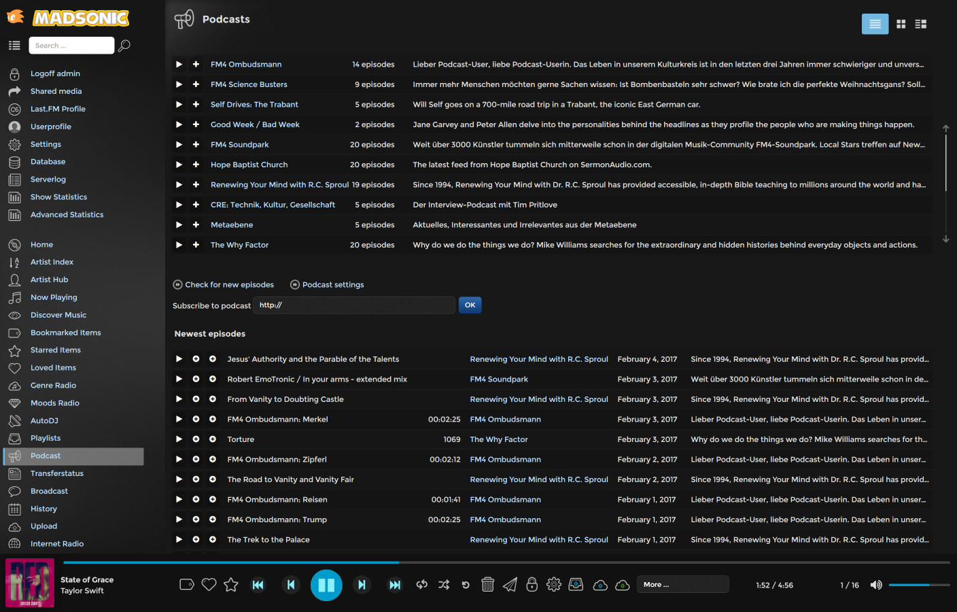Love the current song with heart icon
The height and width of the screenshot is (612, 957).
coord(209,585)
